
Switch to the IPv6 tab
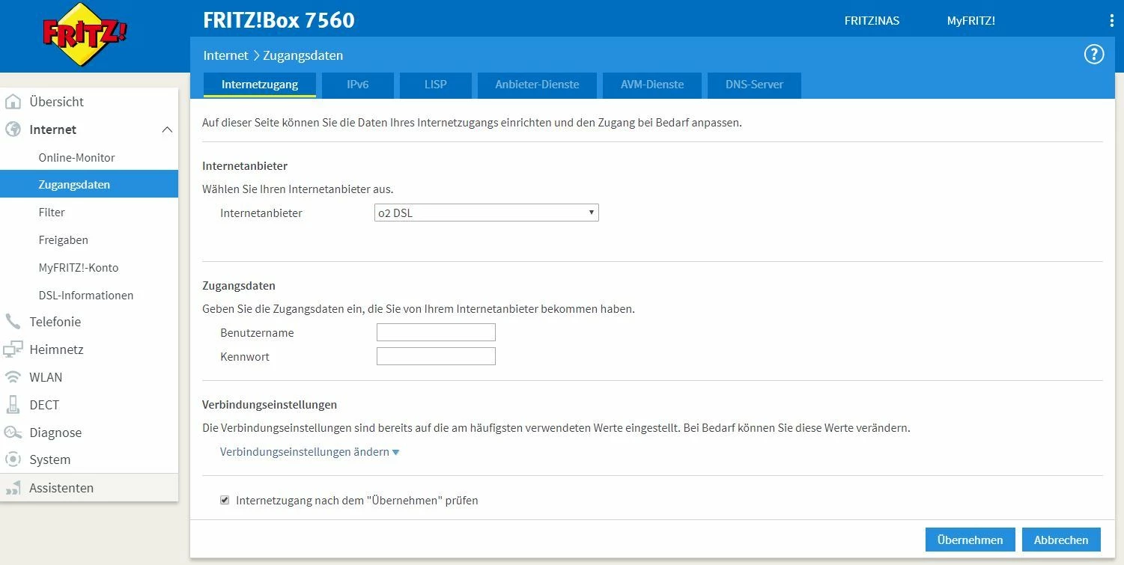pyautogui.click(x=358, y=85)
